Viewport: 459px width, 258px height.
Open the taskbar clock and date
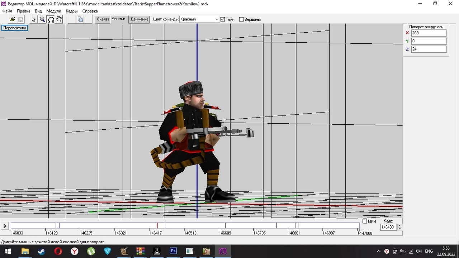(x=446, y=251)
